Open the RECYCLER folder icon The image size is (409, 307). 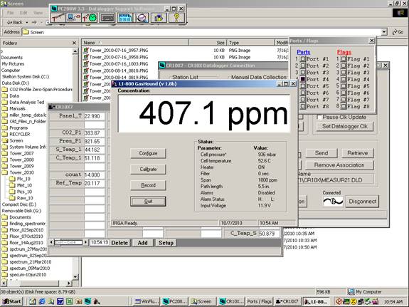pos(5,134)
